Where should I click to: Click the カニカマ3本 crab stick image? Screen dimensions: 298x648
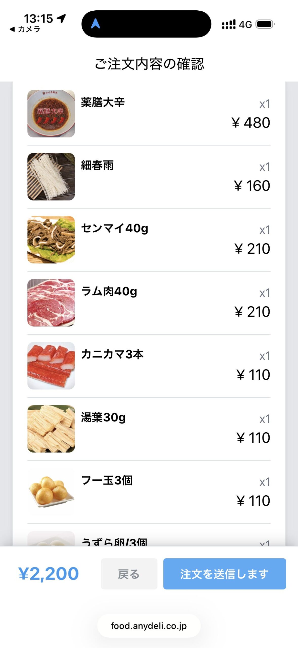click(x=51, y=366)
